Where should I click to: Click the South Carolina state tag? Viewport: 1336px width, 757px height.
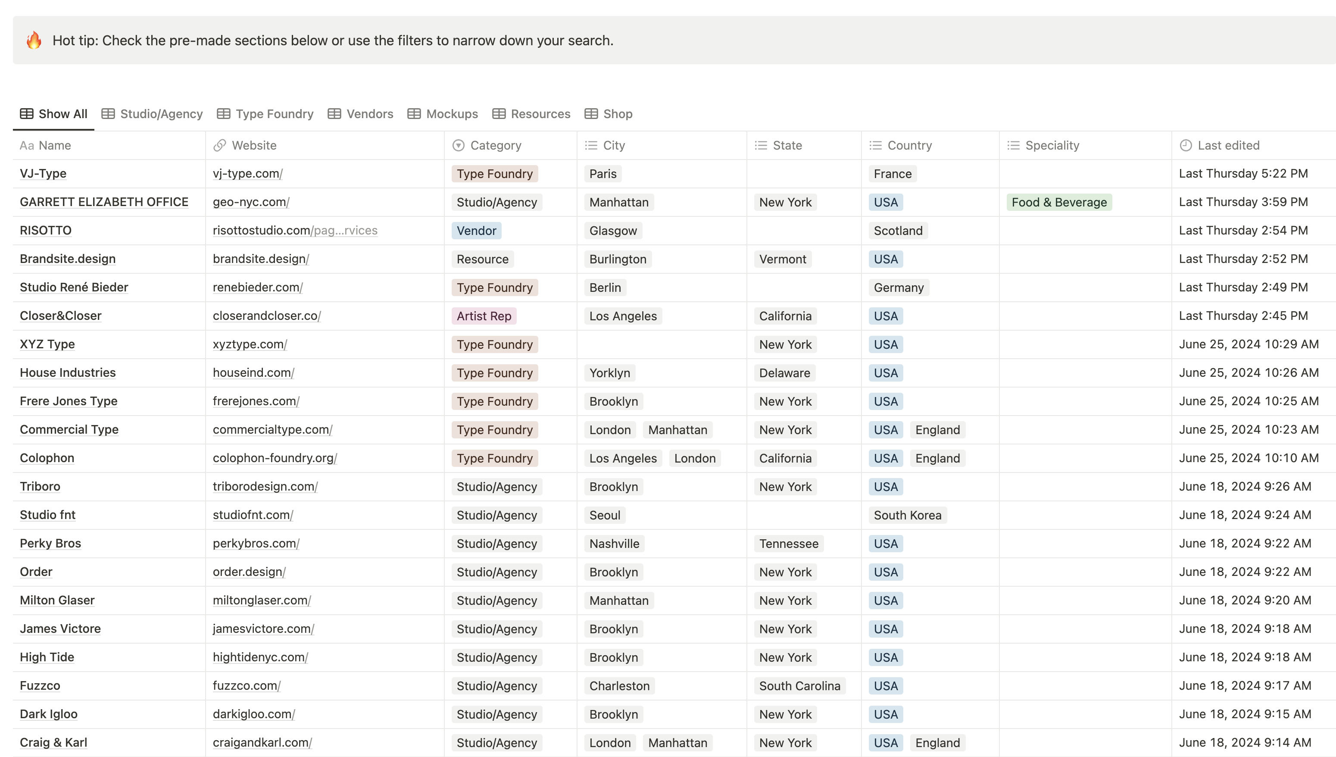pos(800,686)
